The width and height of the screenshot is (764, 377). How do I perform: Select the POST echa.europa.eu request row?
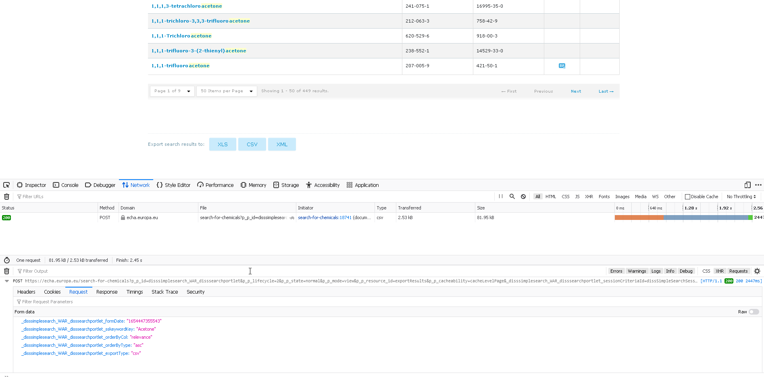tap(382, 217)
